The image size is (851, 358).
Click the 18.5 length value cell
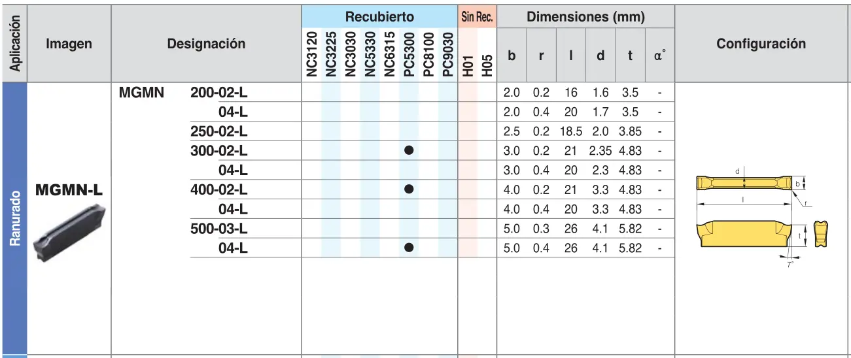571,131
